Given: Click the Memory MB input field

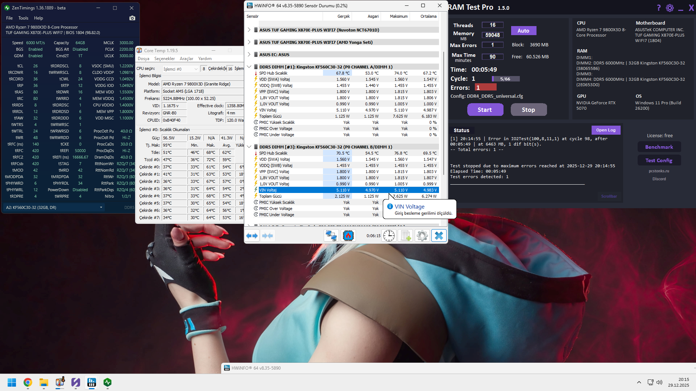Looking at the screenshot, I should point(493,35).
